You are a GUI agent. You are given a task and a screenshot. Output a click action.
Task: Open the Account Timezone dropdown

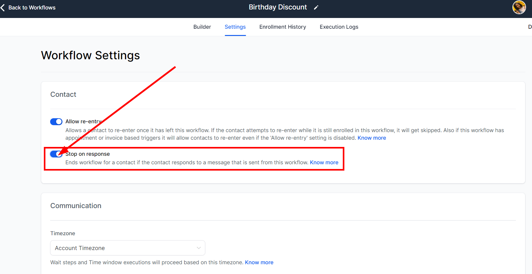(x=127, y=248)
